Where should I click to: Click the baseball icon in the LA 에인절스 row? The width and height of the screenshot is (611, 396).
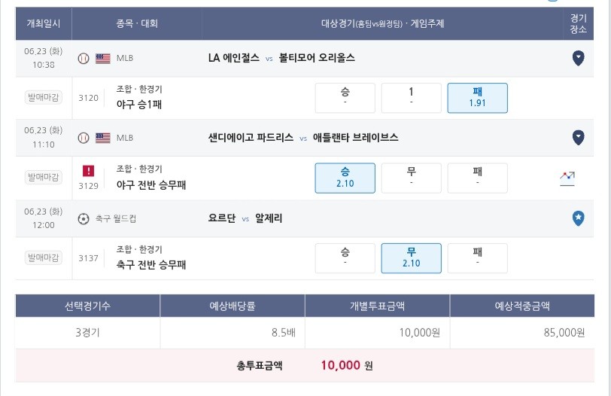(x=84, y=59)
